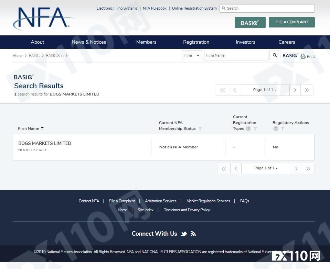Go to last page in bottom pager
This screenshot has height=269, width=330.
(308, 169)
